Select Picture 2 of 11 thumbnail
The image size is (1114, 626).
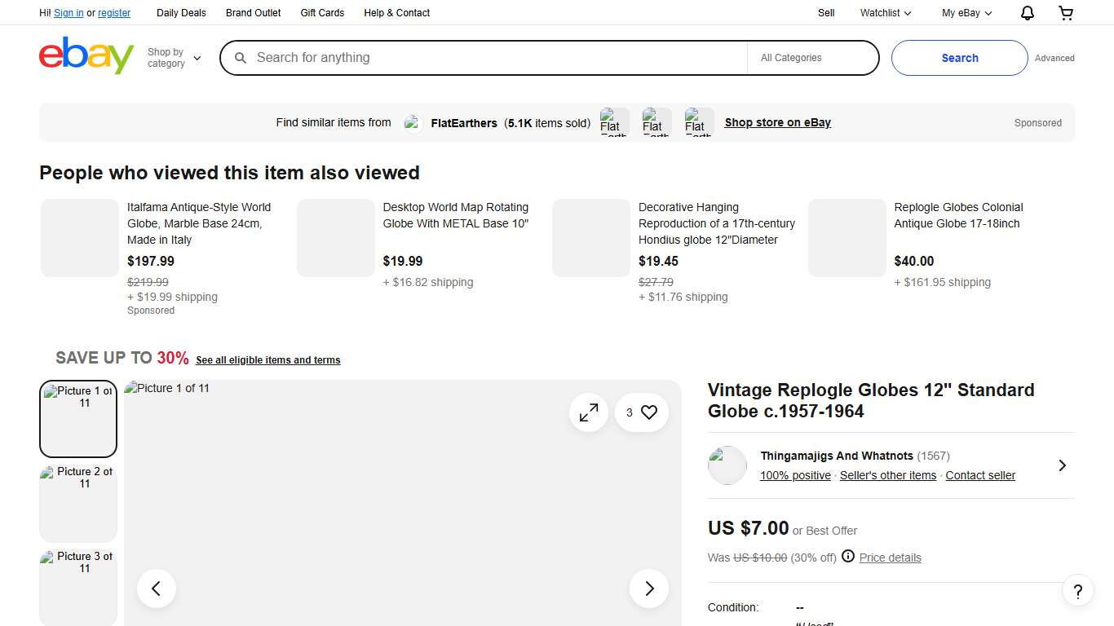(x=78, y=502)
